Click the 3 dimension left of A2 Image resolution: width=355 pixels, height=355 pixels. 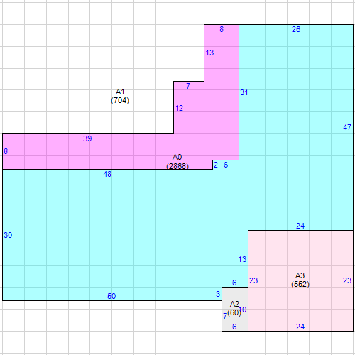tap(218, 294)
